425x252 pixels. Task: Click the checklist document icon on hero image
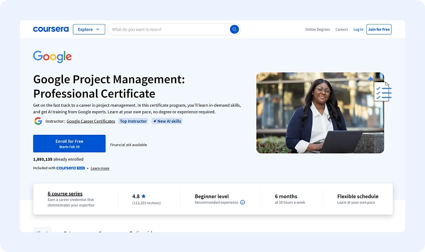[x=382, y=91]
